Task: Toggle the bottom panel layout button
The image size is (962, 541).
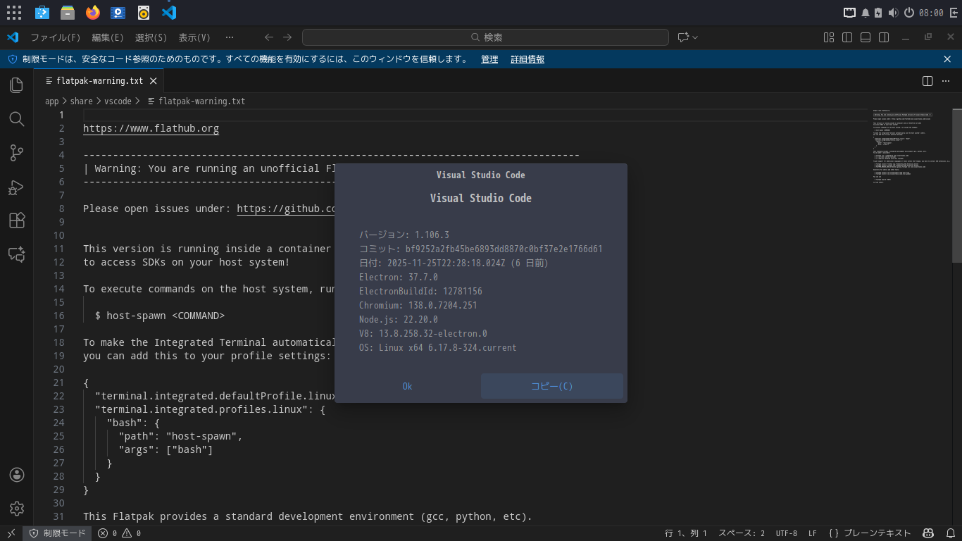Action: pyautogui.click(x=866, y=37)
